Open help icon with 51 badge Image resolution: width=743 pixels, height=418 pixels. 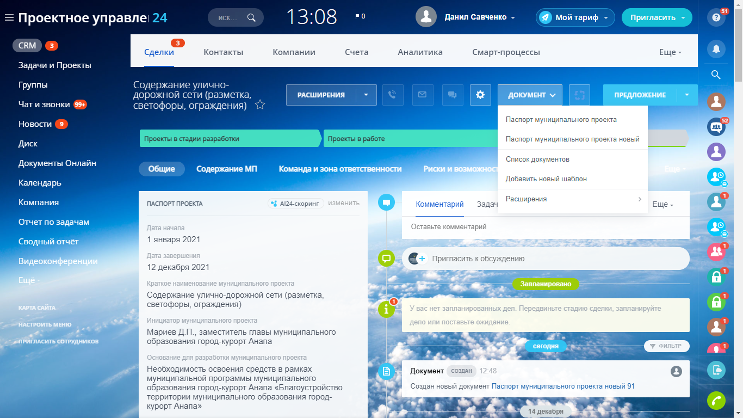pyautogui.click(x=716, y=17)
